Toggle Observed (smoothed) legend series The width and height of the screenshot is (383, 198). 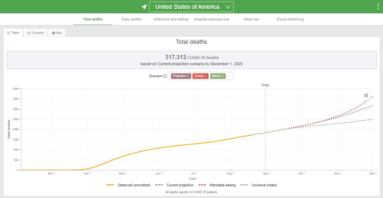click(129, 185)
